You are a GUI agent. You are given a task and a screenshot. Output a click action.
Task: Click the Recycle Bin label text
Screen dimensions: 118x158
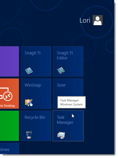click(35, 117)
